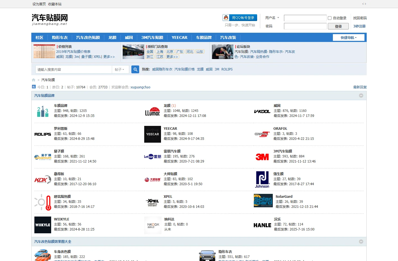The image size is (398, 261).
Task: Open the Letbon 雷朋 logo icon
Action: point(153,157)
